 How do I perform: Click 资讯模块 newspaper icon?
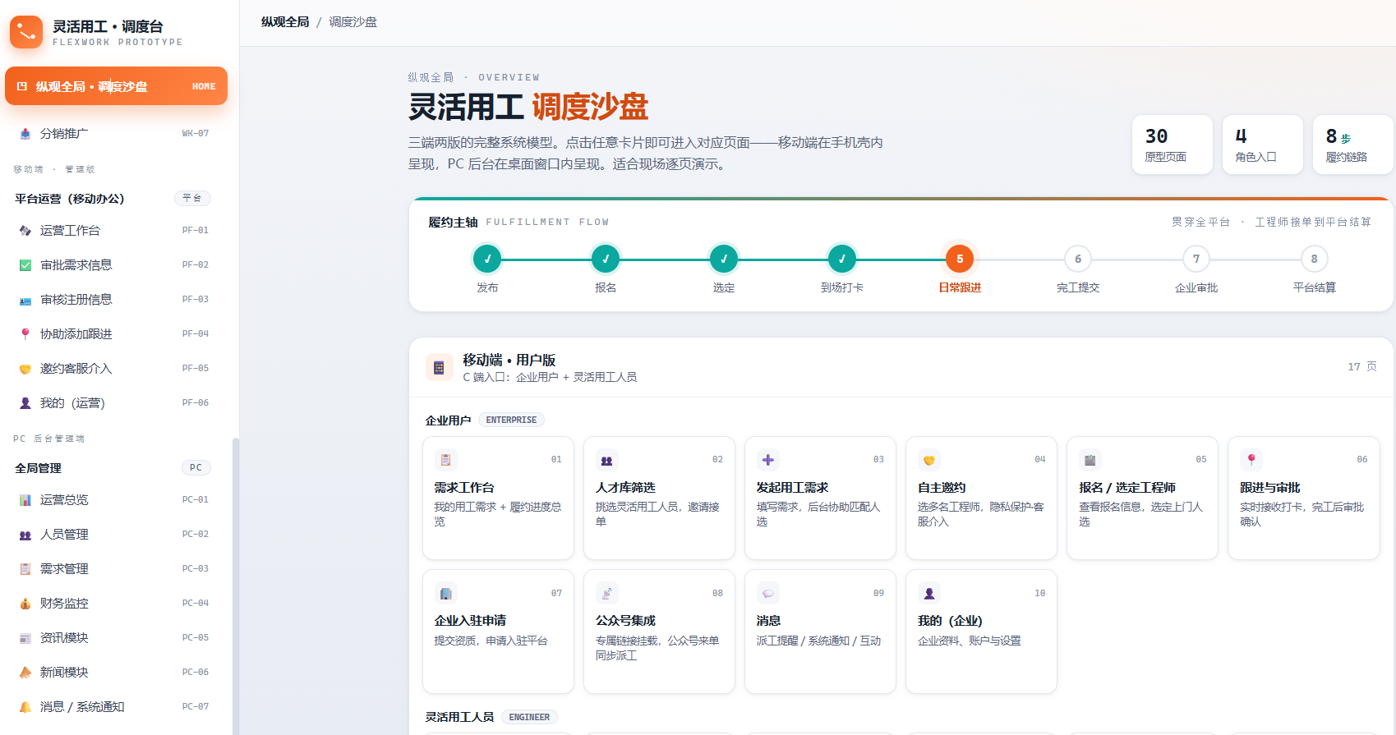point(25,638)
